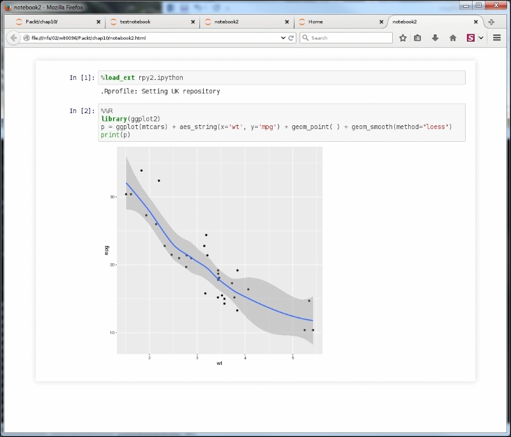Close the Packt/chap10 tab
The width and height of the screenshot is (511, 437).
click(98, 21)
